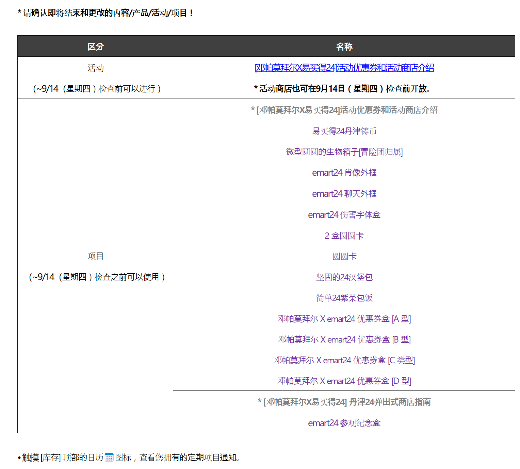520x469 pixels.
Task: Click the gray 活动优惠券和活动商店介绍 heading
Action: [x=344, y=110]
